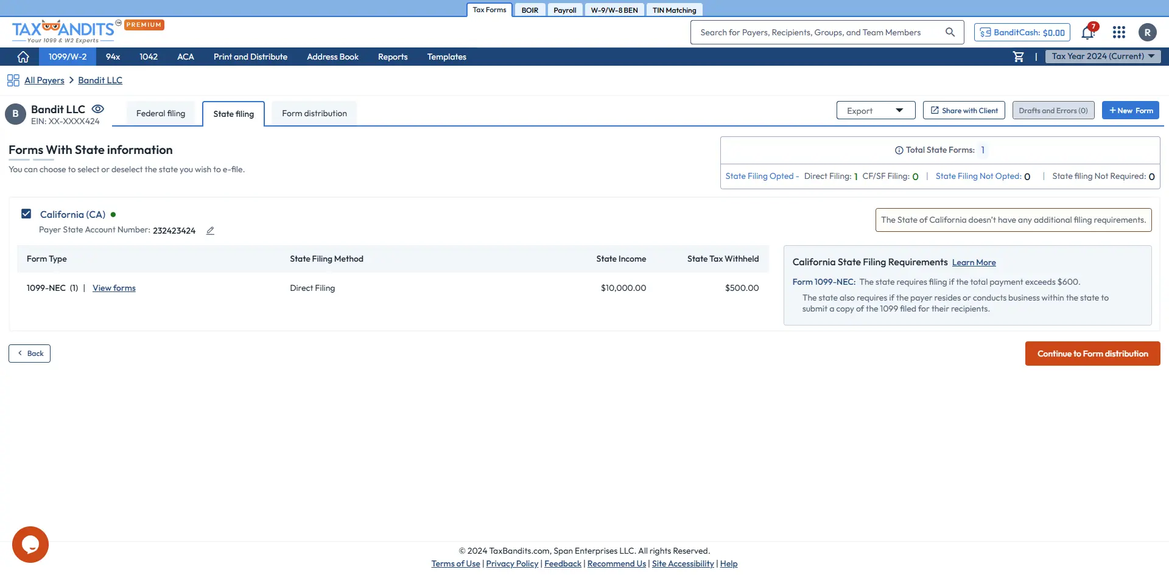Click the Total State Forms info icon
This screenshot has height=575, width=1169.
coord(899,150)
